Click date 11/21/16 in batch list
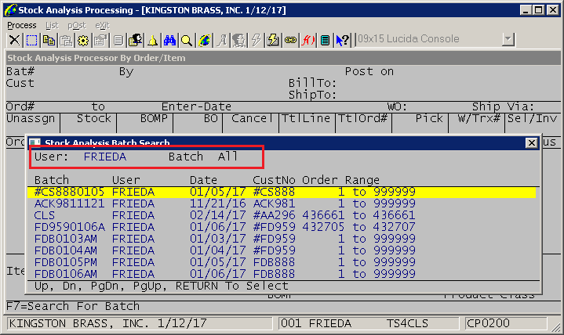 pyautogui.click(x=217, y=204)
